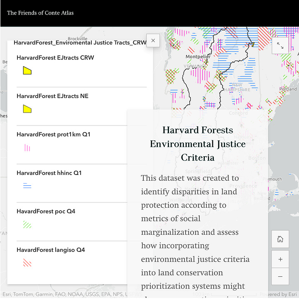Select legend entry 'HarvardForest EJtracts NE'
This screenshot has height=300, width=299.
click(53, 96)
